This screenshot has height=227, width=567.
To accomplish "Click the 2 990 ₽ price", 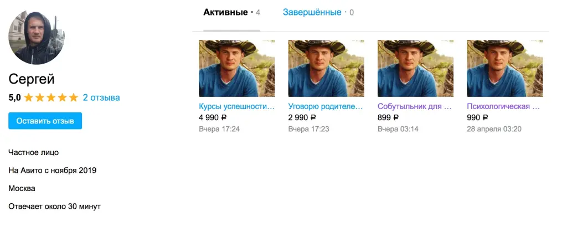I will tap(302, 117).
